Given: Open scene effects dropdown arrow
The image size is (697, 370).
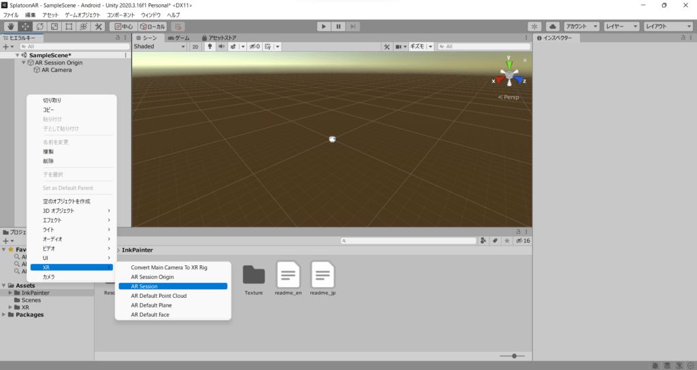Looking at the screenshot, I should coord(243,47).
